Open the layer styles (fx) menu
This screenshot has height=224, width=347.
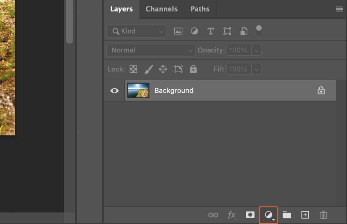(232, 215)
